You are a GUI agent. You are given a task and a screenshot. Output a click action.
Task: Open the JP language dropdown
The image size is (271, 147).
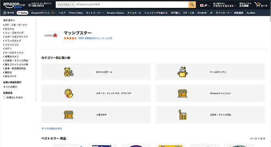tap(205, 5)
